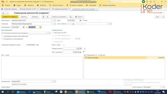Expand the replaced employee dropdown
The image size is (167, 94).
[47, 33]
